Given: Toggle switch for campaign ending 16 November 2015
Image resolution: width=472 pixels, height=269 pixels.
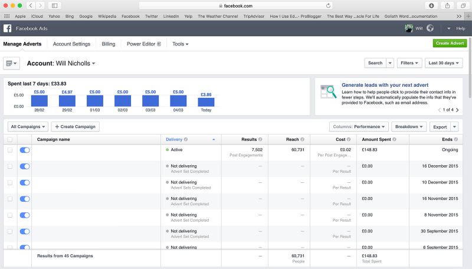Looking at the screenshot, I should click(x=25, y=199).
